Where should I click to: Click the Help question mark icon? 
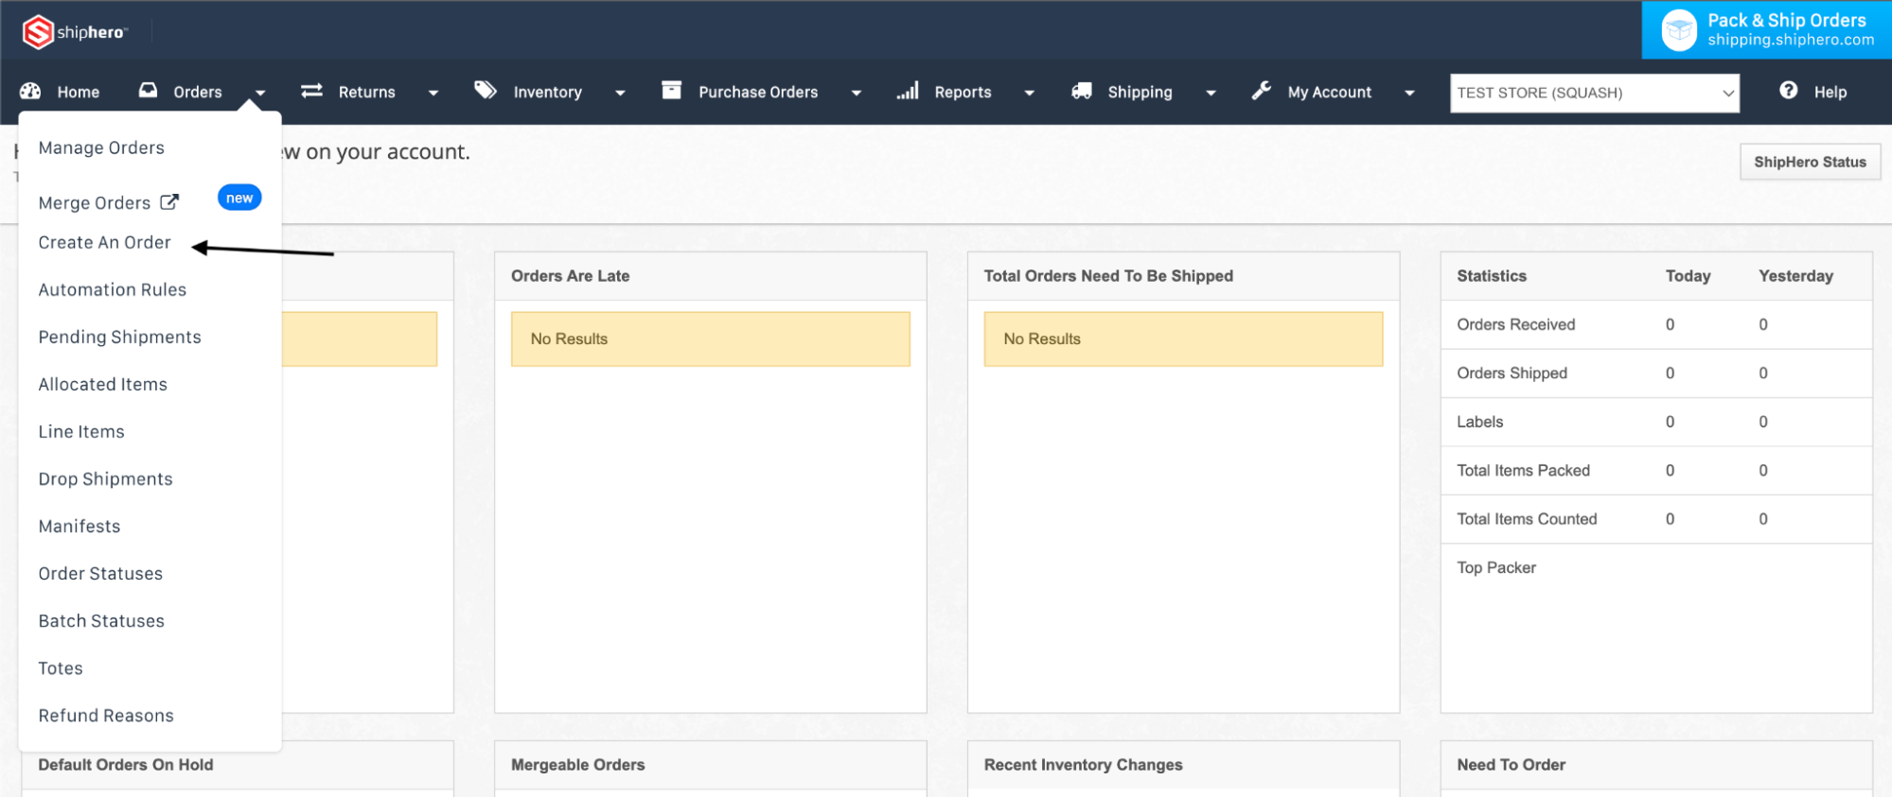(x=1788, y=90)
